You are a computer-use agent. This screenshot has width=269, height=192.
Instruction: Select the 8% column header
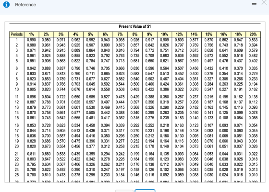click(x=135, y=34)
